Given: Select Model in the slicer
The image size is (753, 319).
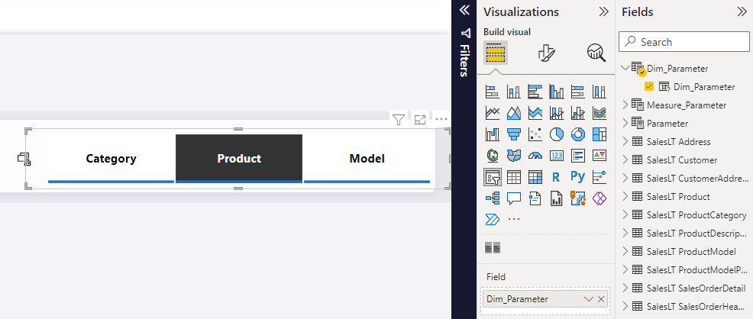Looking at the screenshot, I should pyautogui.click(x=367, y=159).
